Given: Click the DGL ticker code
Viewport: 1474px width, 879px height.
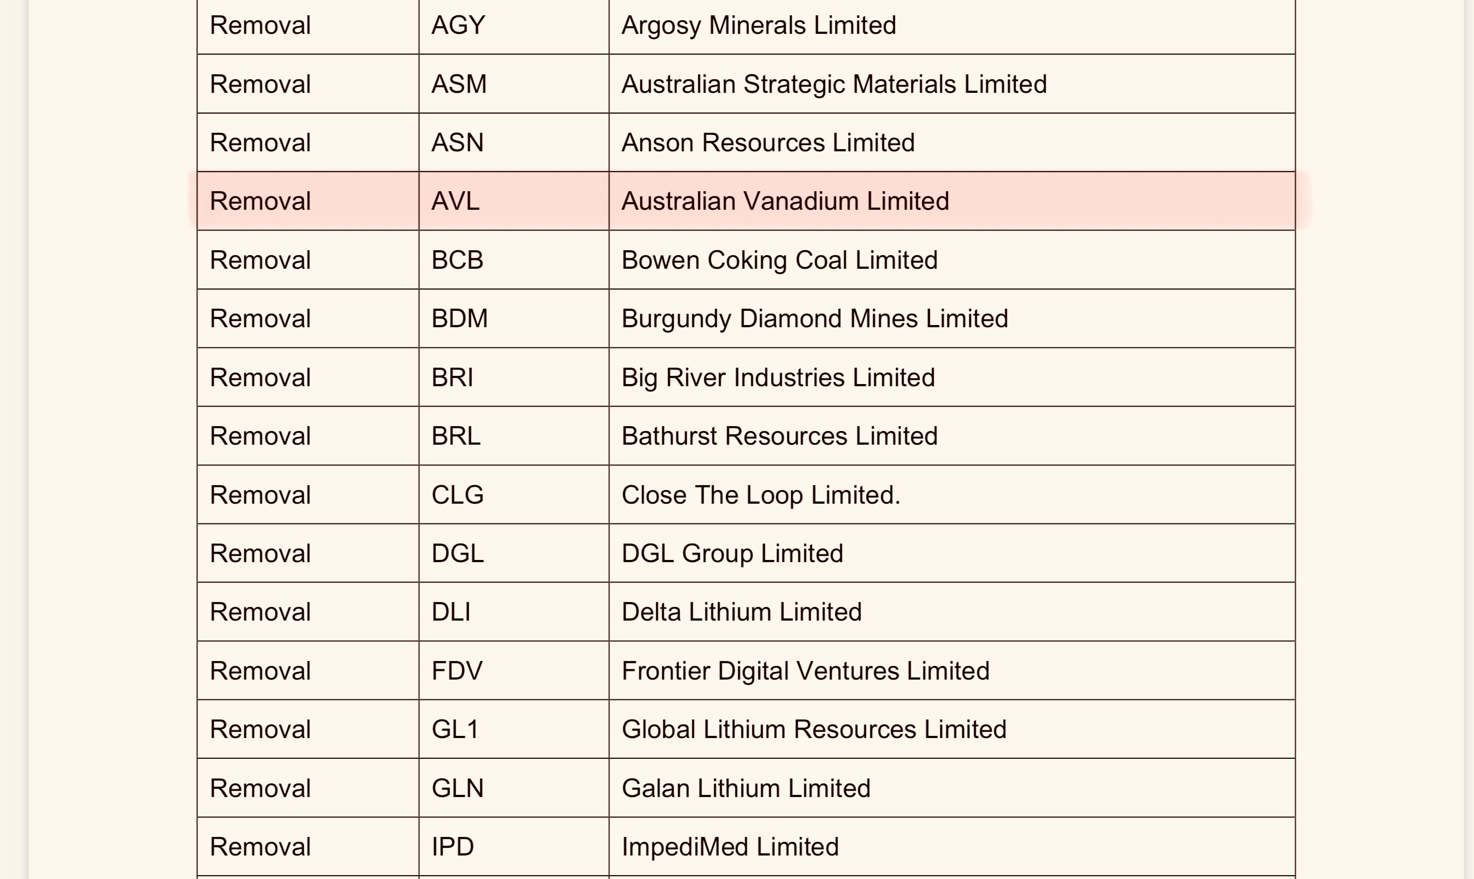Looking at the screenshot, I should (457, 553).
